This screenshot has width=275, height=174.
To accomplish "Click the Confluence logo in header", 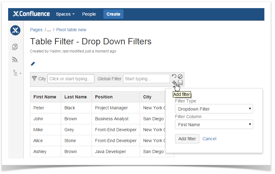I will (x=31, y=14).
